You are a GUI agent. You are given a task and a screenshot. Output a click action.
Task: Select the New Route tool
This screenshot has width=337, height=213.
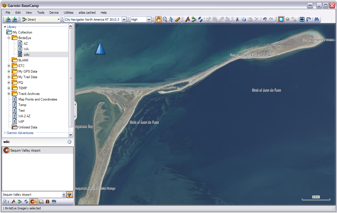pyautogui.click(x=194, y=20)
